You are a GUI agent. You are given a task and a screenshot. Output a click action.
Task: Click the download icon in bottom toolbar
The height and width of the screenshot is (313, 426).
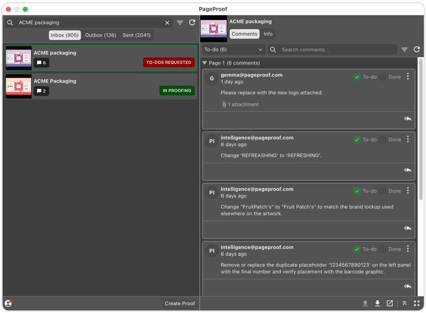tap(377, 303)
